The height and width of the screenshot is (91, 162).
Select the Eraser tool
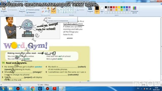pyautogui.click(x=43, y=11)
